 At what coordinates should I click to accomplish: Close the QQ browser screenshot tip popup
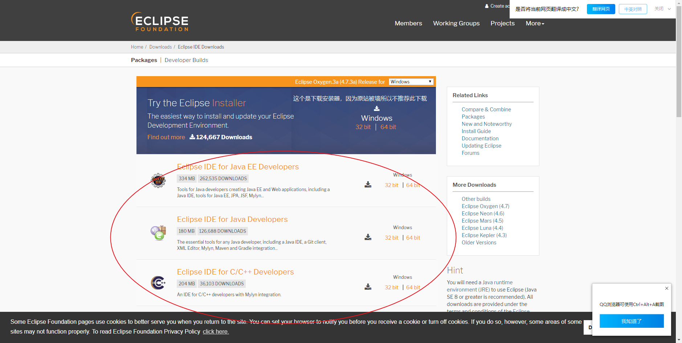coord(667,288)
